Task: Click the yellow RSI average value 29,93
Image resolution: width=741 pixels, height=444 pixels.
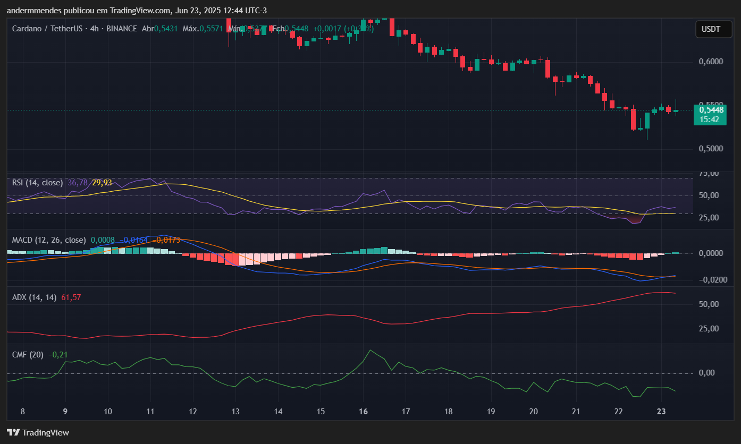Action: [102, 183]
